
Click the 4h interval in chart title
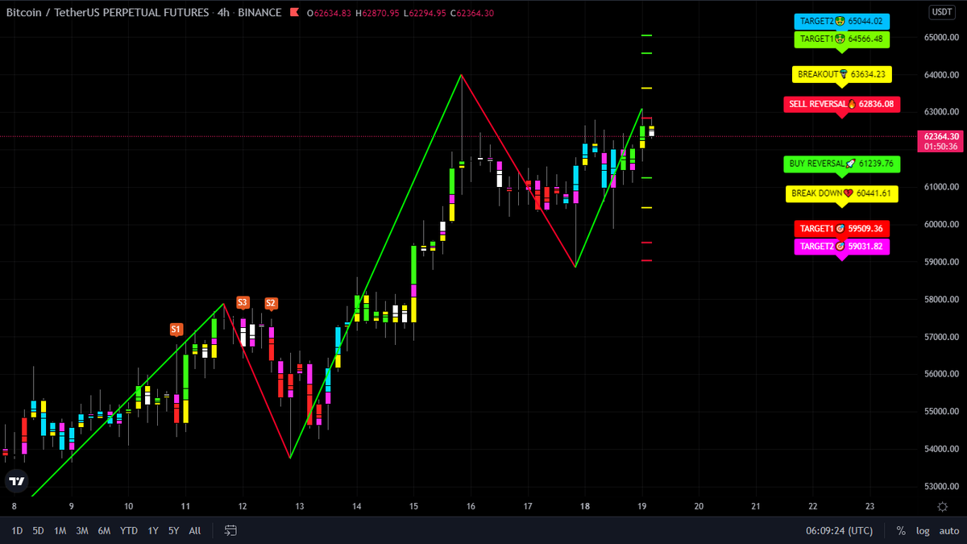223,13
